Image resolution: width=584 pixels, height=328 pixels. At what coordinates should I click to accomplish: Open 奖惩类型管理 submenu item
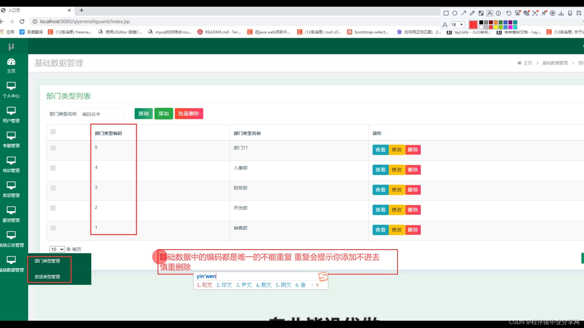[x=47, y=277]
